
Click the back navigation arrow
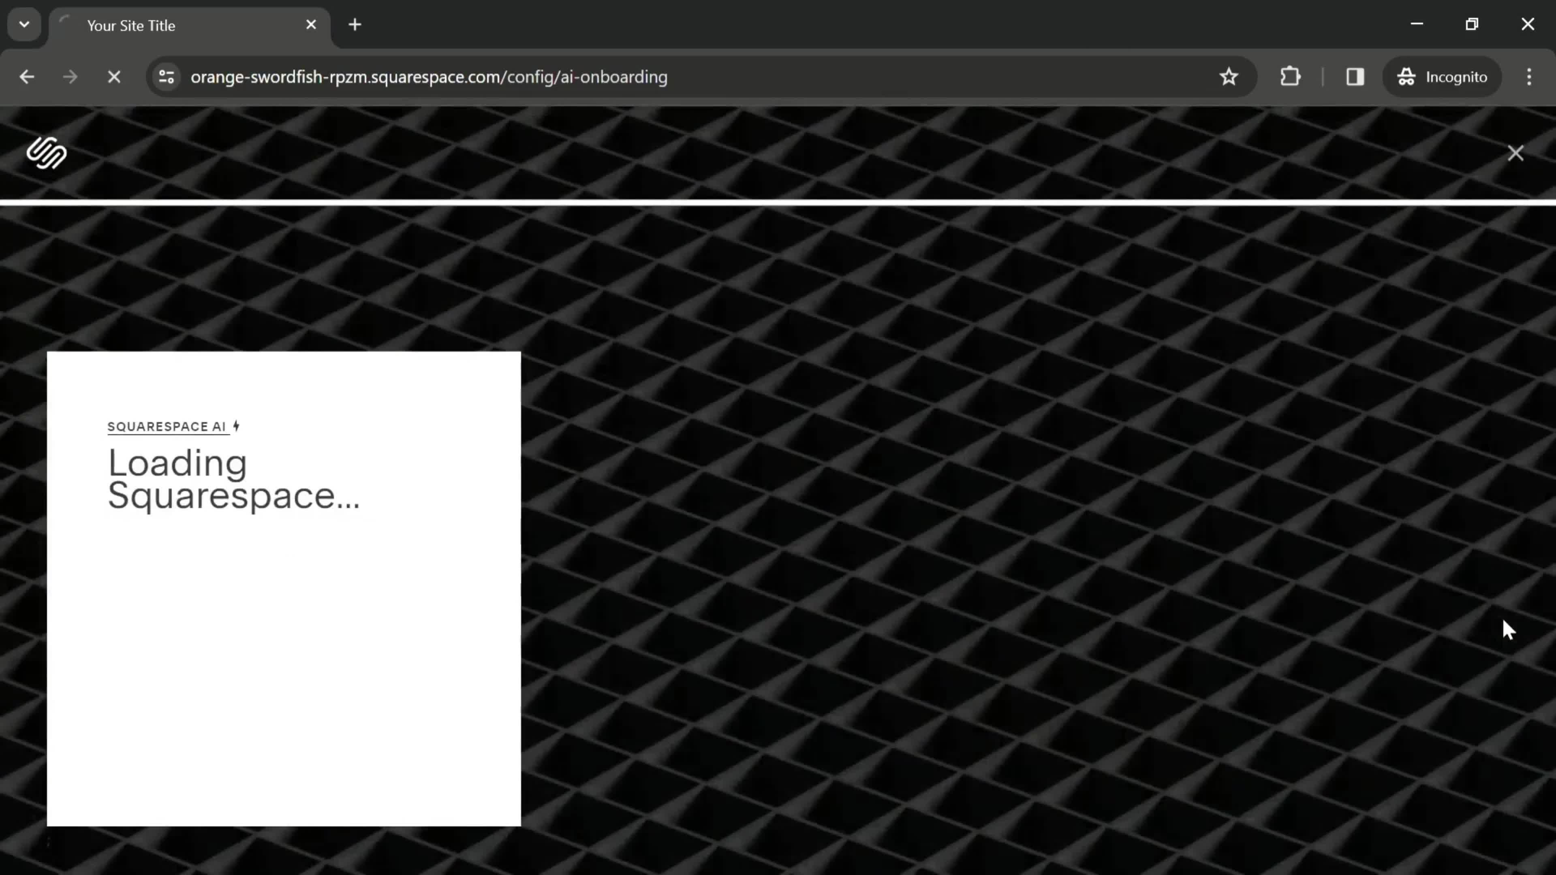pos(27,76)
